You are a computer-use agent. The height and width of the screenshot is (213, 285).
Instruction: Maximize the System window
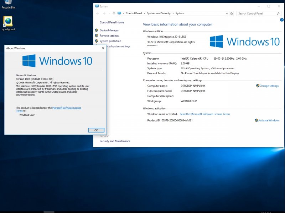[269, 6]
